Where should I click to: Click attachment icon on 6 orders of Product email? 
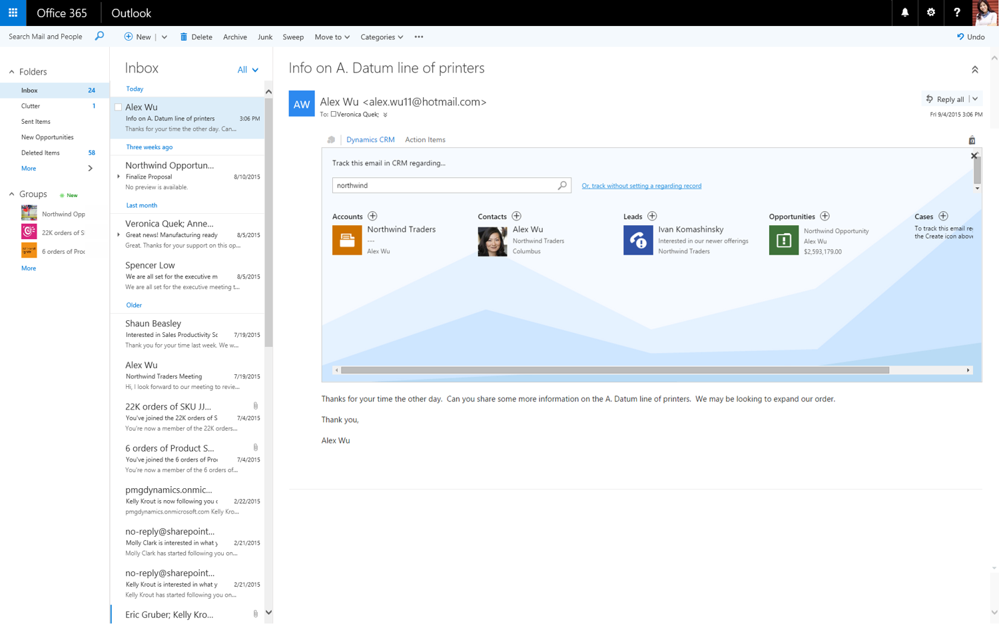click(x=256, y=448)
